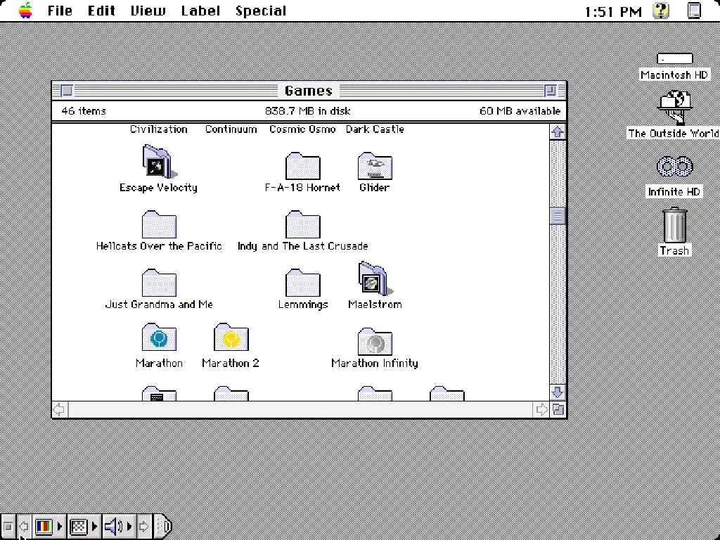Viewport: 720px width, 540px height.
Task: Click the vertical scroll thumb in Games window
Action: point(558,216)
